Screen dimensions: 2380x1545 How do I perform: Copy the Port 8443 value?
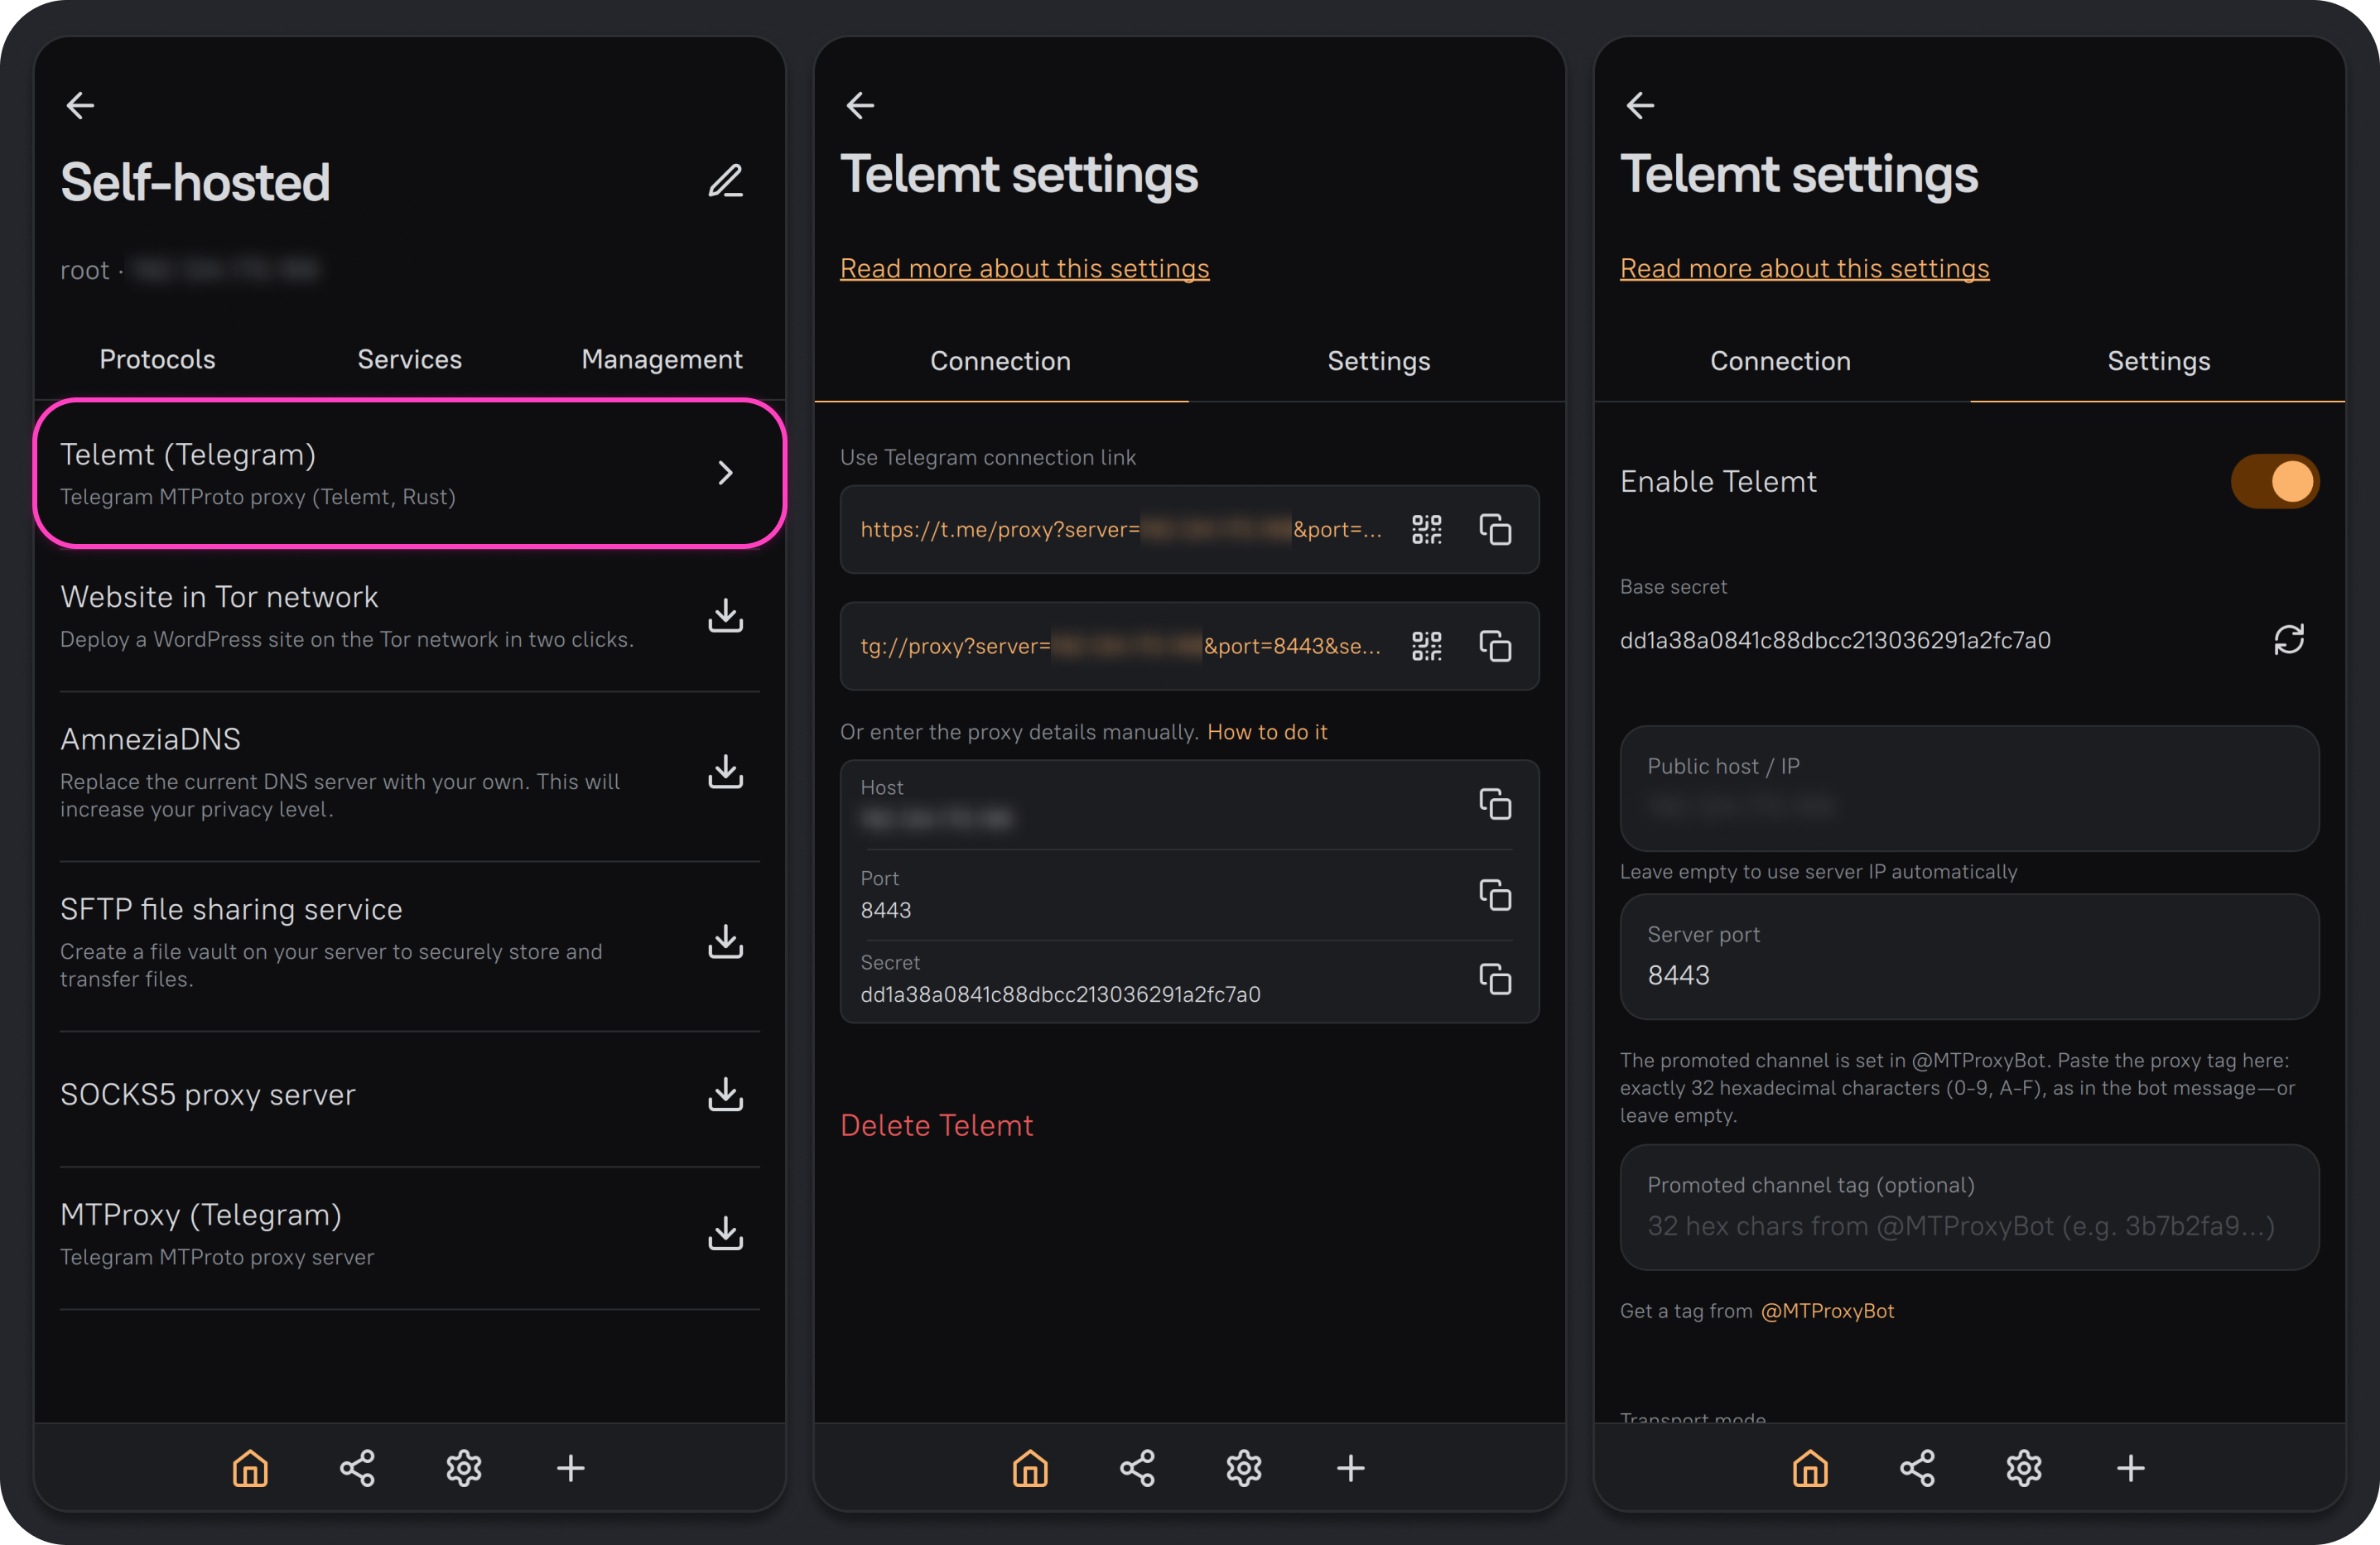(x=1495, y=895)
